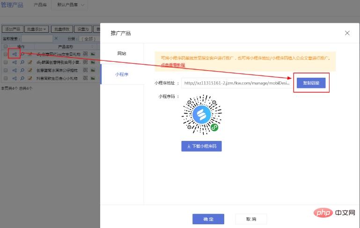Click the 管理产品 page title
The width and height of the screenshot is (360, 228).
coord(12,5)
